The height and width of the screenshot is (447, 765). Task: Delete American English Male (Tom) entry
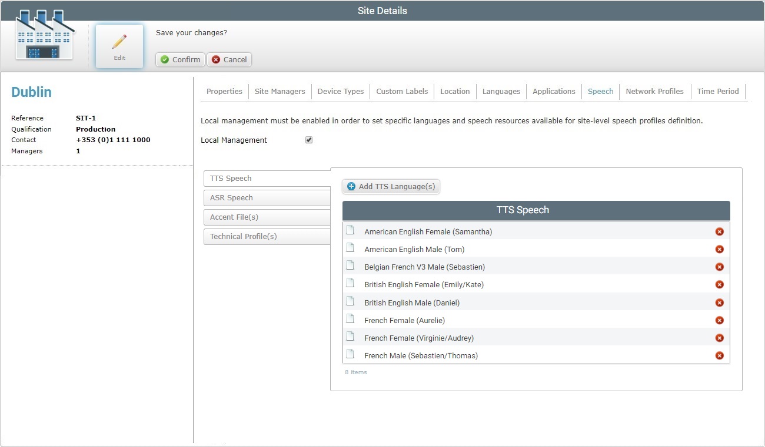coord(719,249)
